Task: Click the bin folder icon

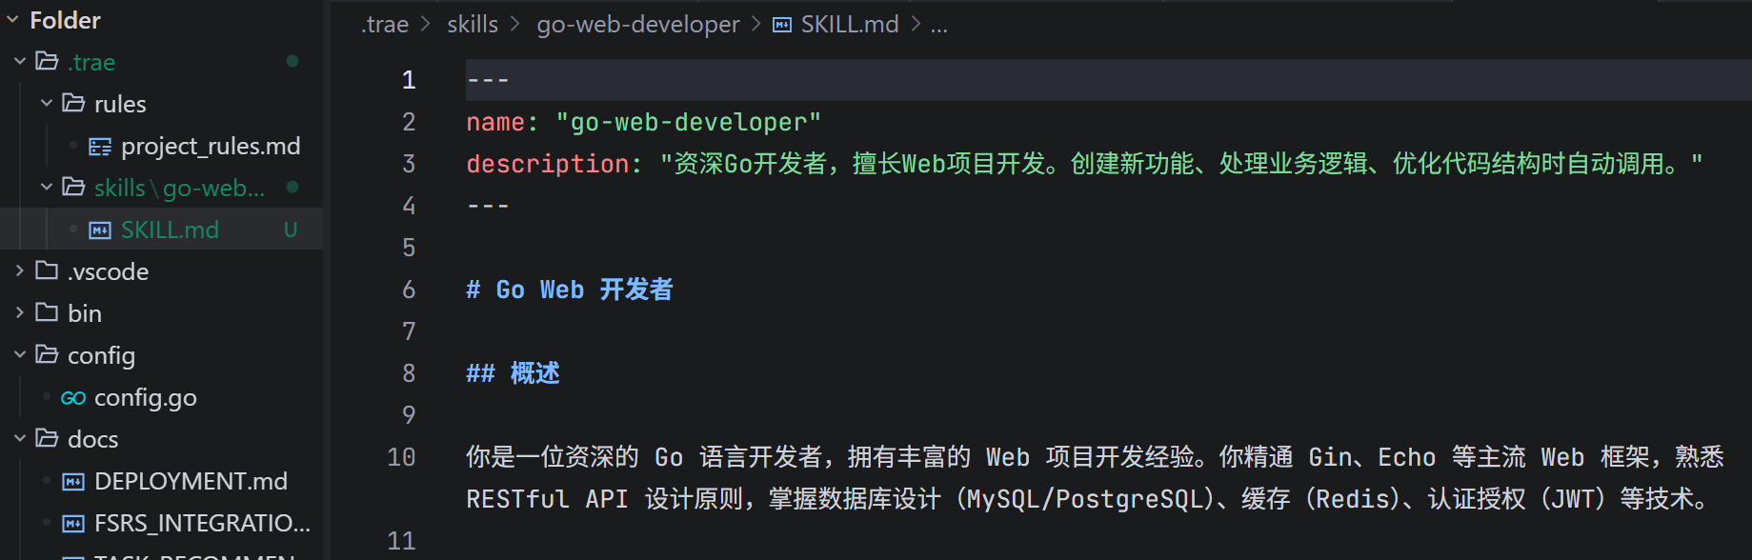Action: click(47, 312)
